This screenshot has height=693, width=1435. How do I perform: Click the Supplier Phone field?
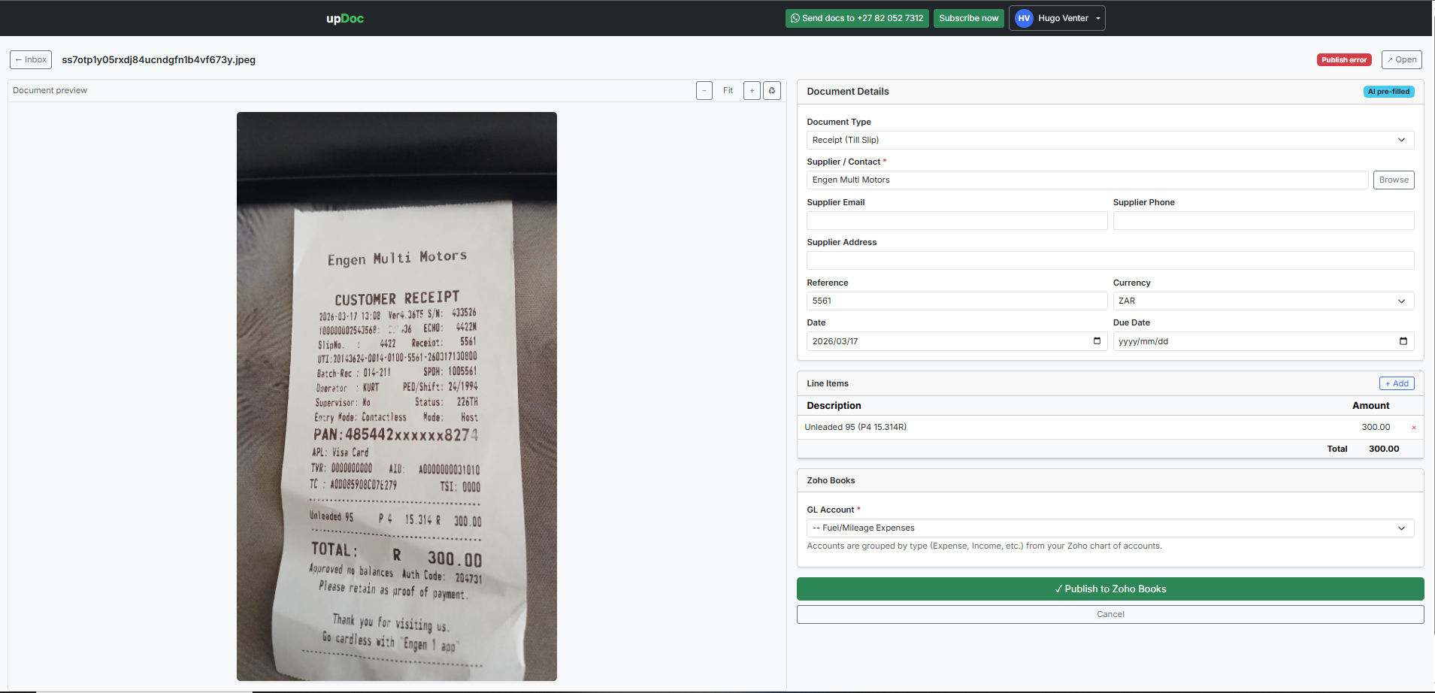coord(1264,220)
